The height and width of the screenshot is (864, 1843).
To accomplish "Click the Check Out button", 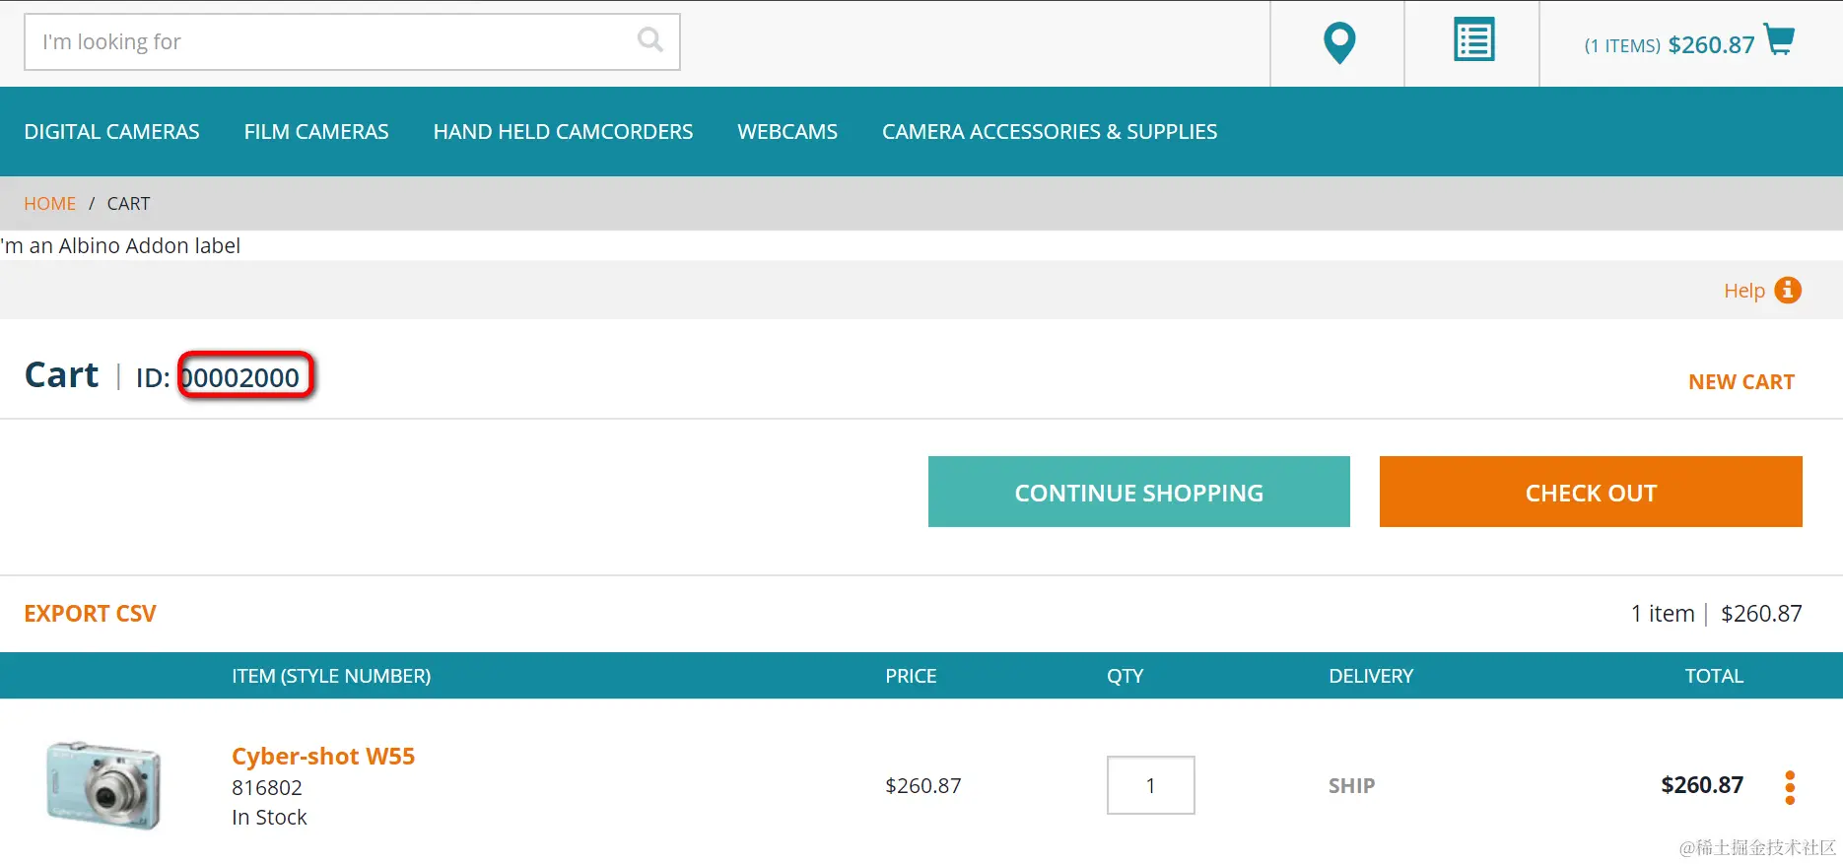I will coord(1591,492).
